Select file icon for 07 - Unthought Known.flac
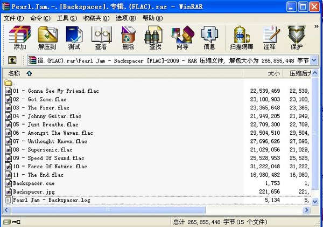 8,141
